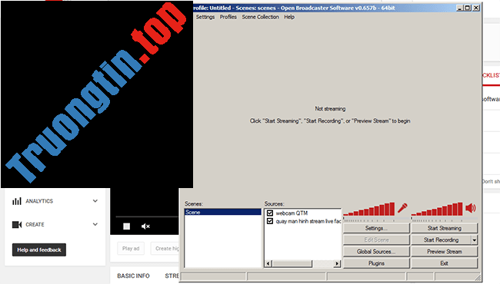Image resolution: width=500 pixels, height=284 pixels.
Task: Open Global Sources... dialog
Action: click(376, 252)
